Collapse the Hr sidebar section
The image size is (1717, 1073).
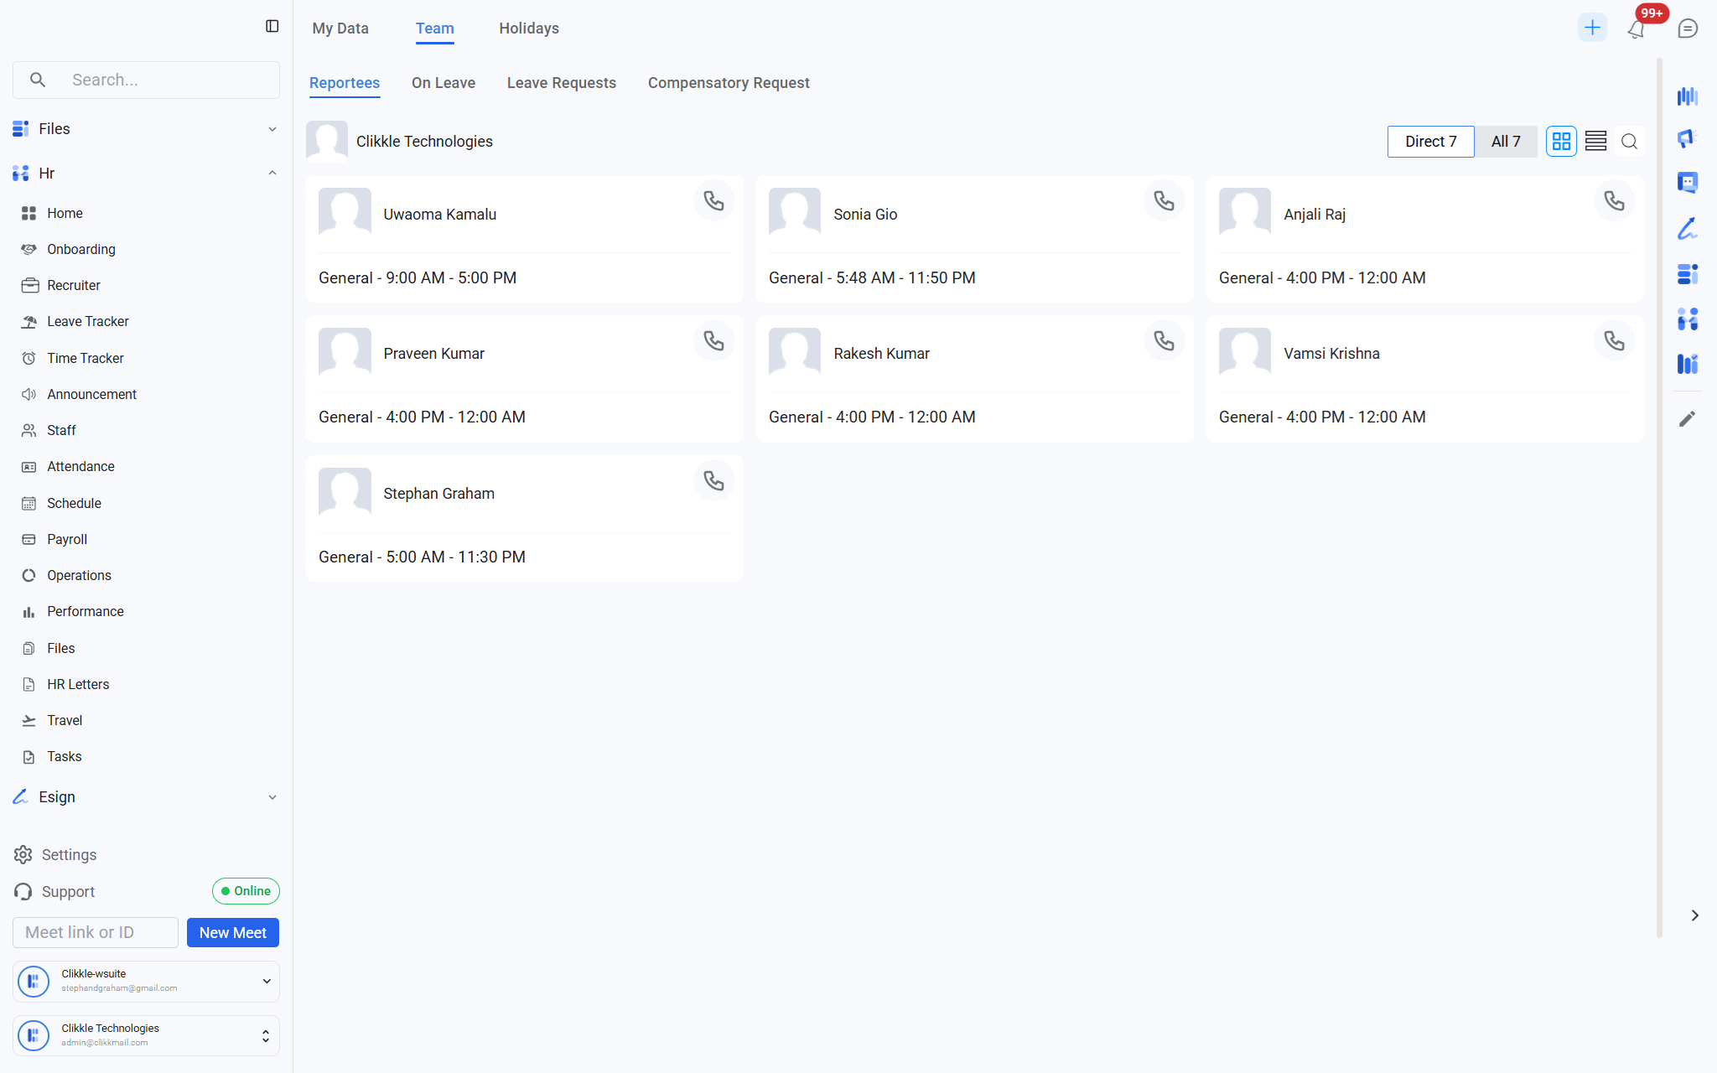[272, 174]
